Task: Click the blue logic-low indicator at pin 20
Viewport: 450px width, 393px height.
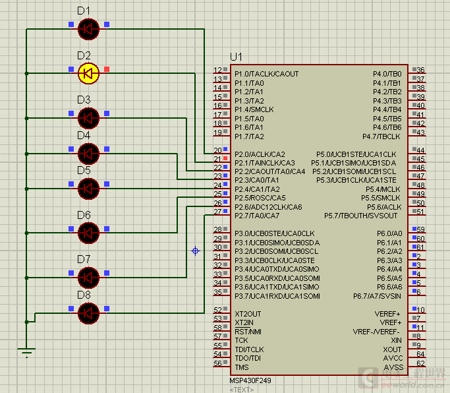Action: click(225, 149)
